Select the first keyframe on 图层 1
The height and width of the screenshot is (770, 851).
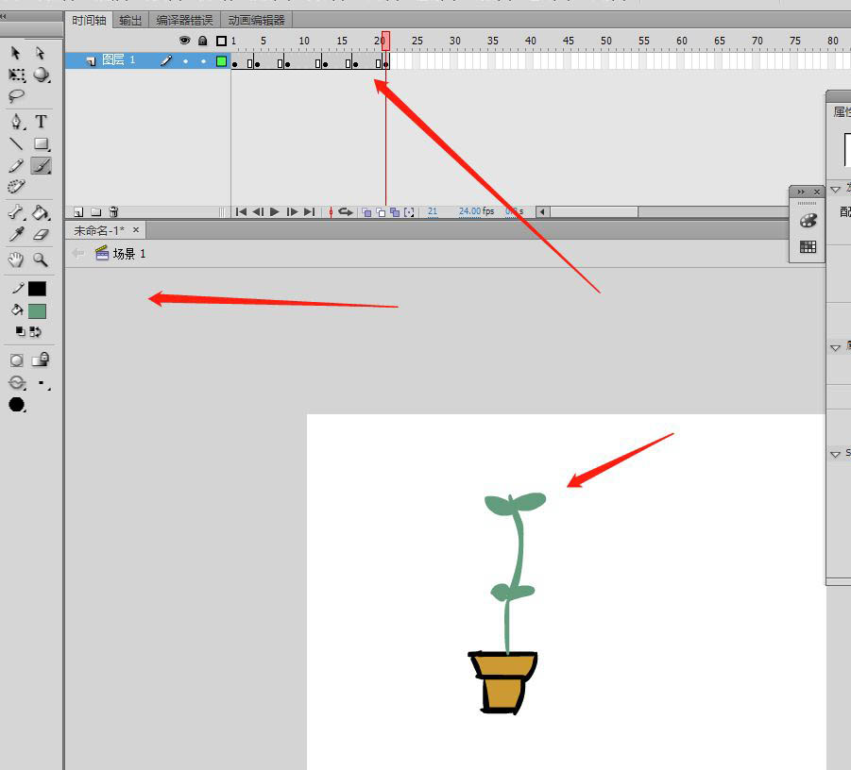(235, 64)
